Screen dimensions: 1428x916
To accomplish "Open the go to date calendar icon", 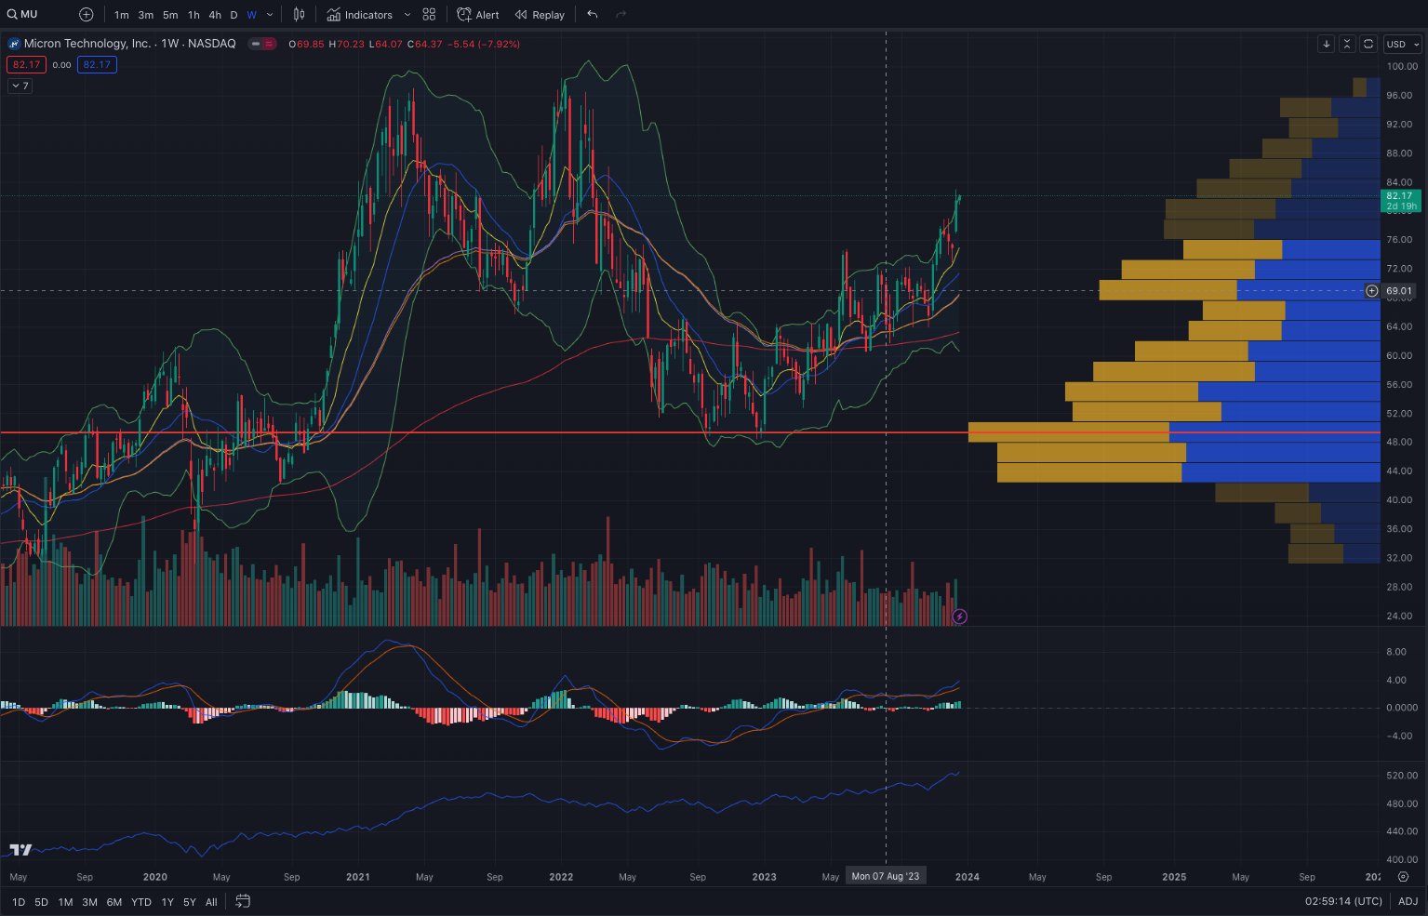I will tap(243, 901).
